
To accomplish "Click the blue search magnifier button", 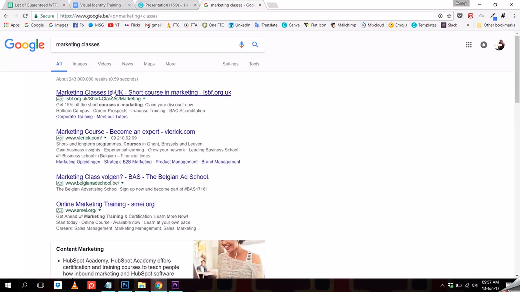I will point(255,44).
